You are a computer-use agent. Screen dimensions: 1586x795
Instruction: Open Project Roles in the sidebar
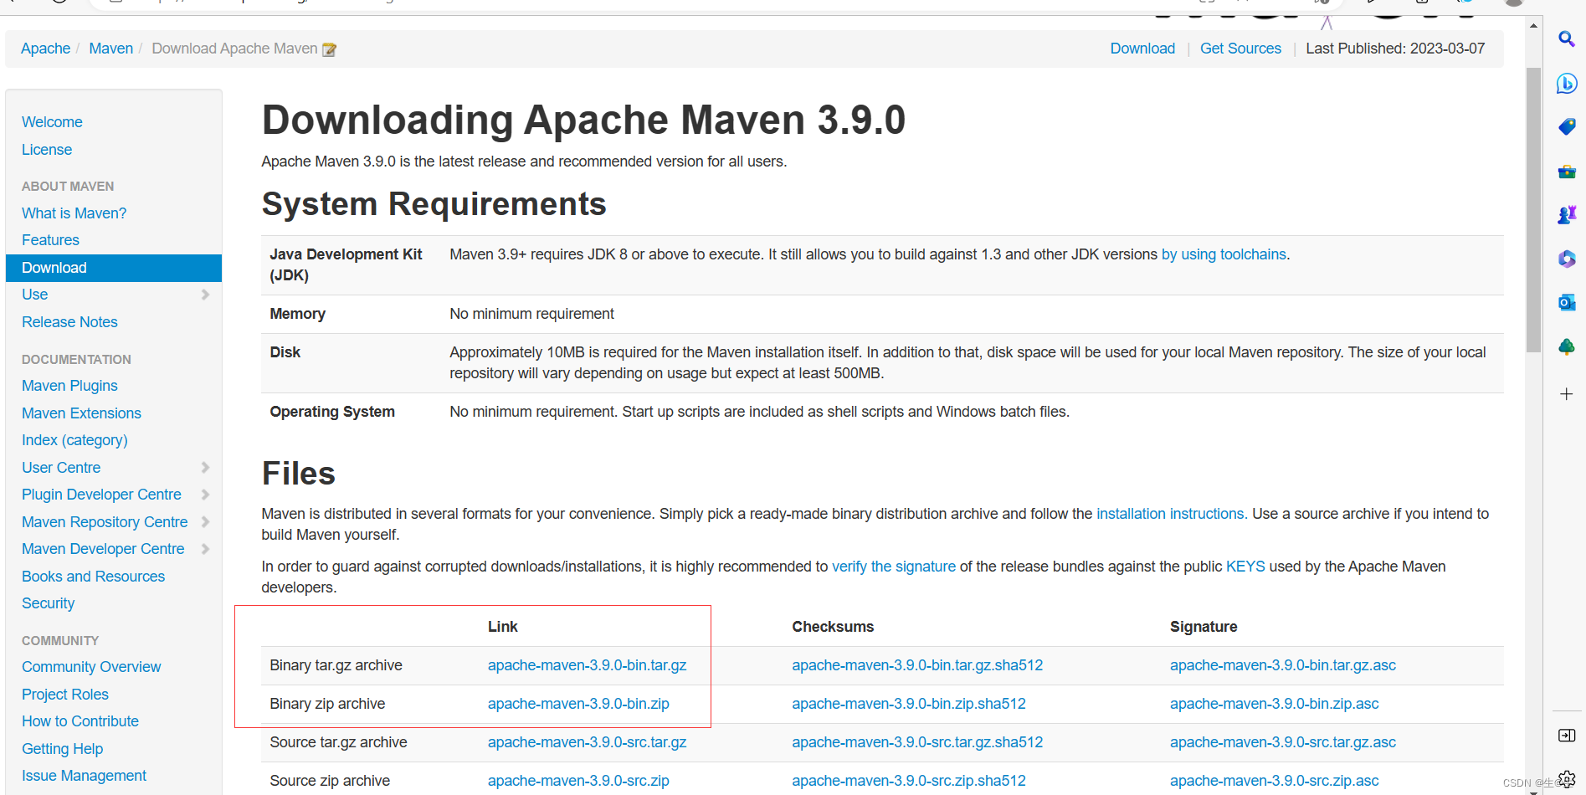point(65,695)
